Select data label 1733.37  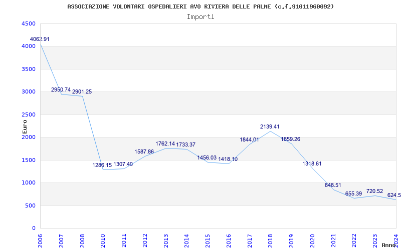(185, 144)
